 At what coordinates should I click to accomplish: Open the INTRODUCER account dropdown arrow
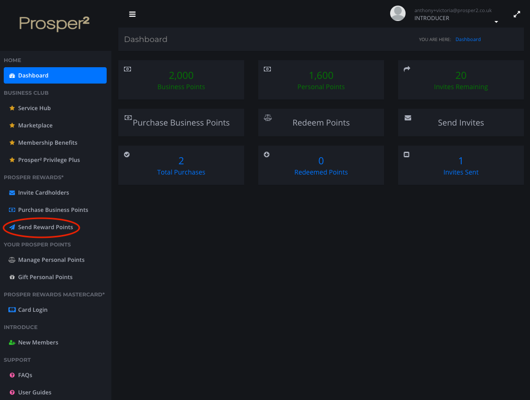pyautogui.click(x=496, y=22)
